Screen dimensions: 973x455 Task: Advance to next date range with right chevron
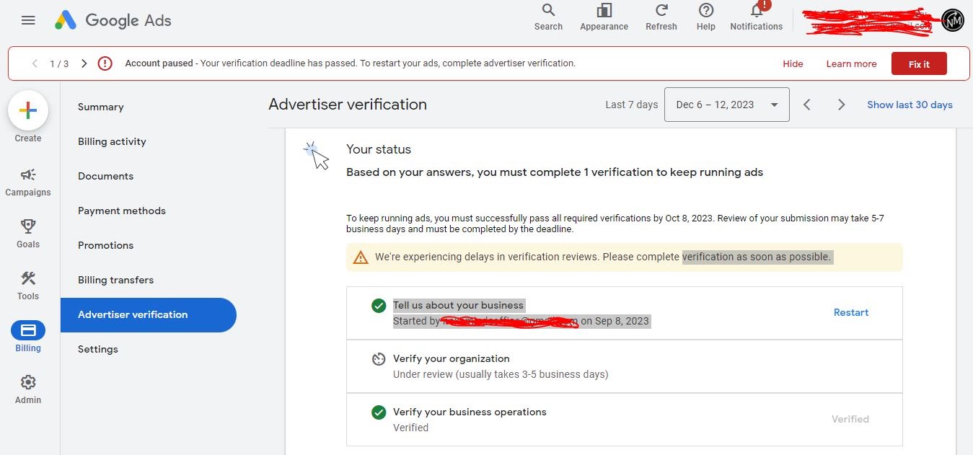coord(841,104)
